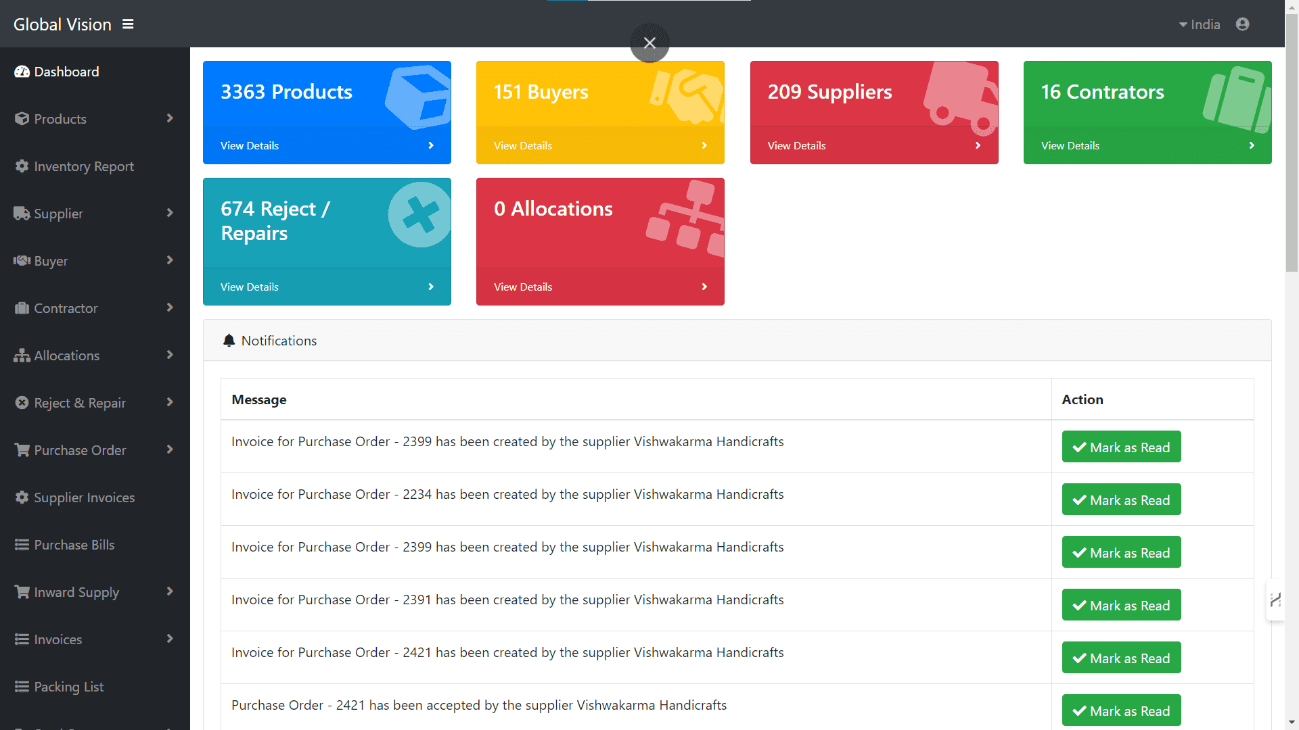Image resolution: width=1299 pixels, height=730 pixels.
Task: Click the Purchase Order cart icon
Action: coord(22,450)
